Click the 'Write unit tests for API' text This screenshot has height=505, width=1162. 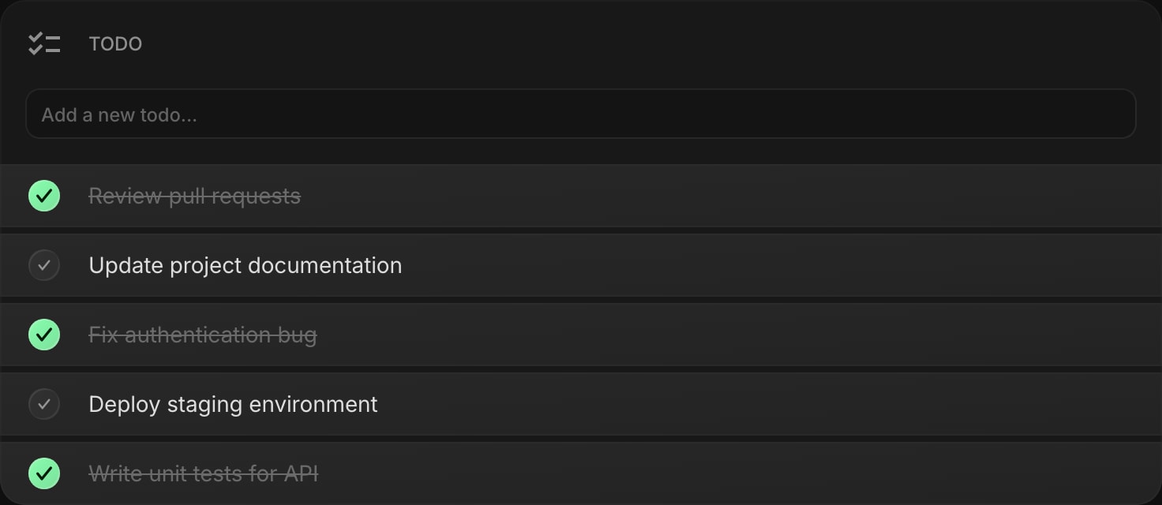204,473
